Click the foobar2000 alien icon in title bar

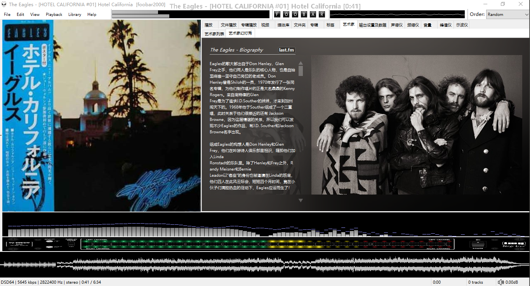tap(4, 4)
